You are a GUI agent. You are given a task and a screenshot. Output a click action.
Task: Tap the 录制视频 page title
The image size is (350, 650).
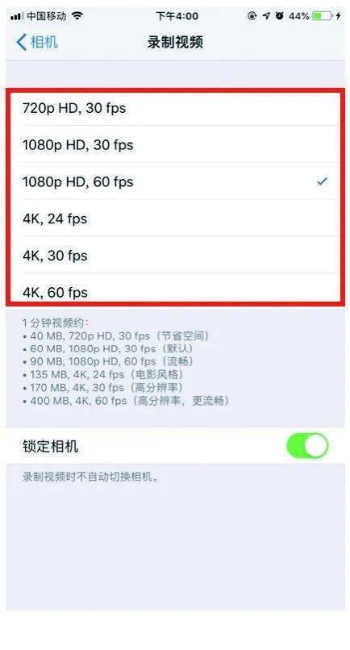point(175,42)
